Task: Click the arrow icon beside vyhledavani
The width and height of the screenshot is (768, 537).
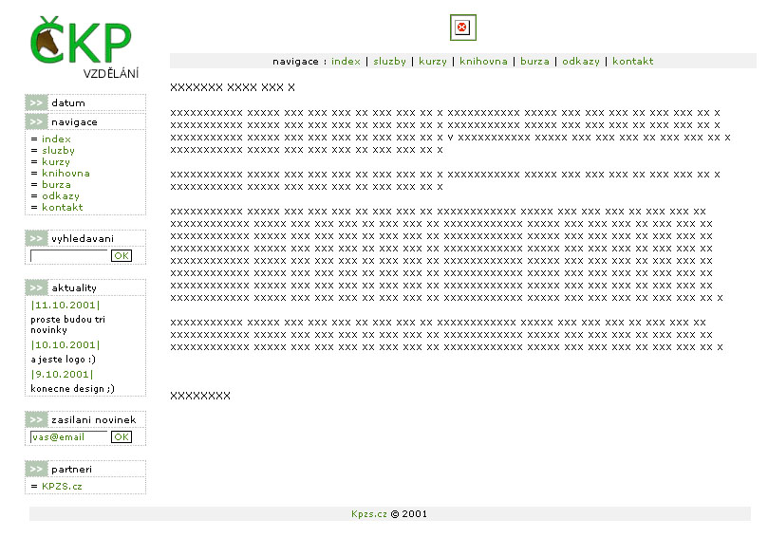Action: (x=36, y=238)
